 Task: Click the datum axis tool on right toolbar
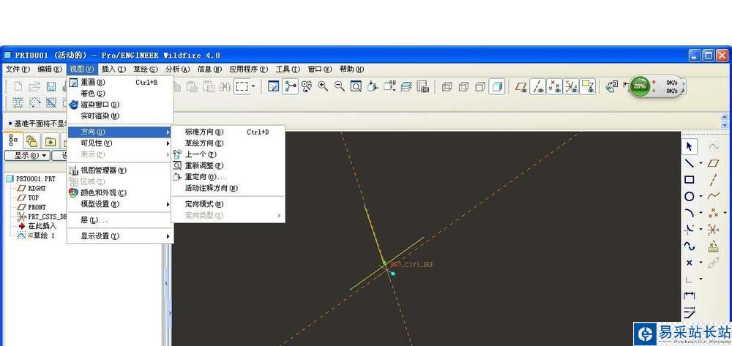713,179
